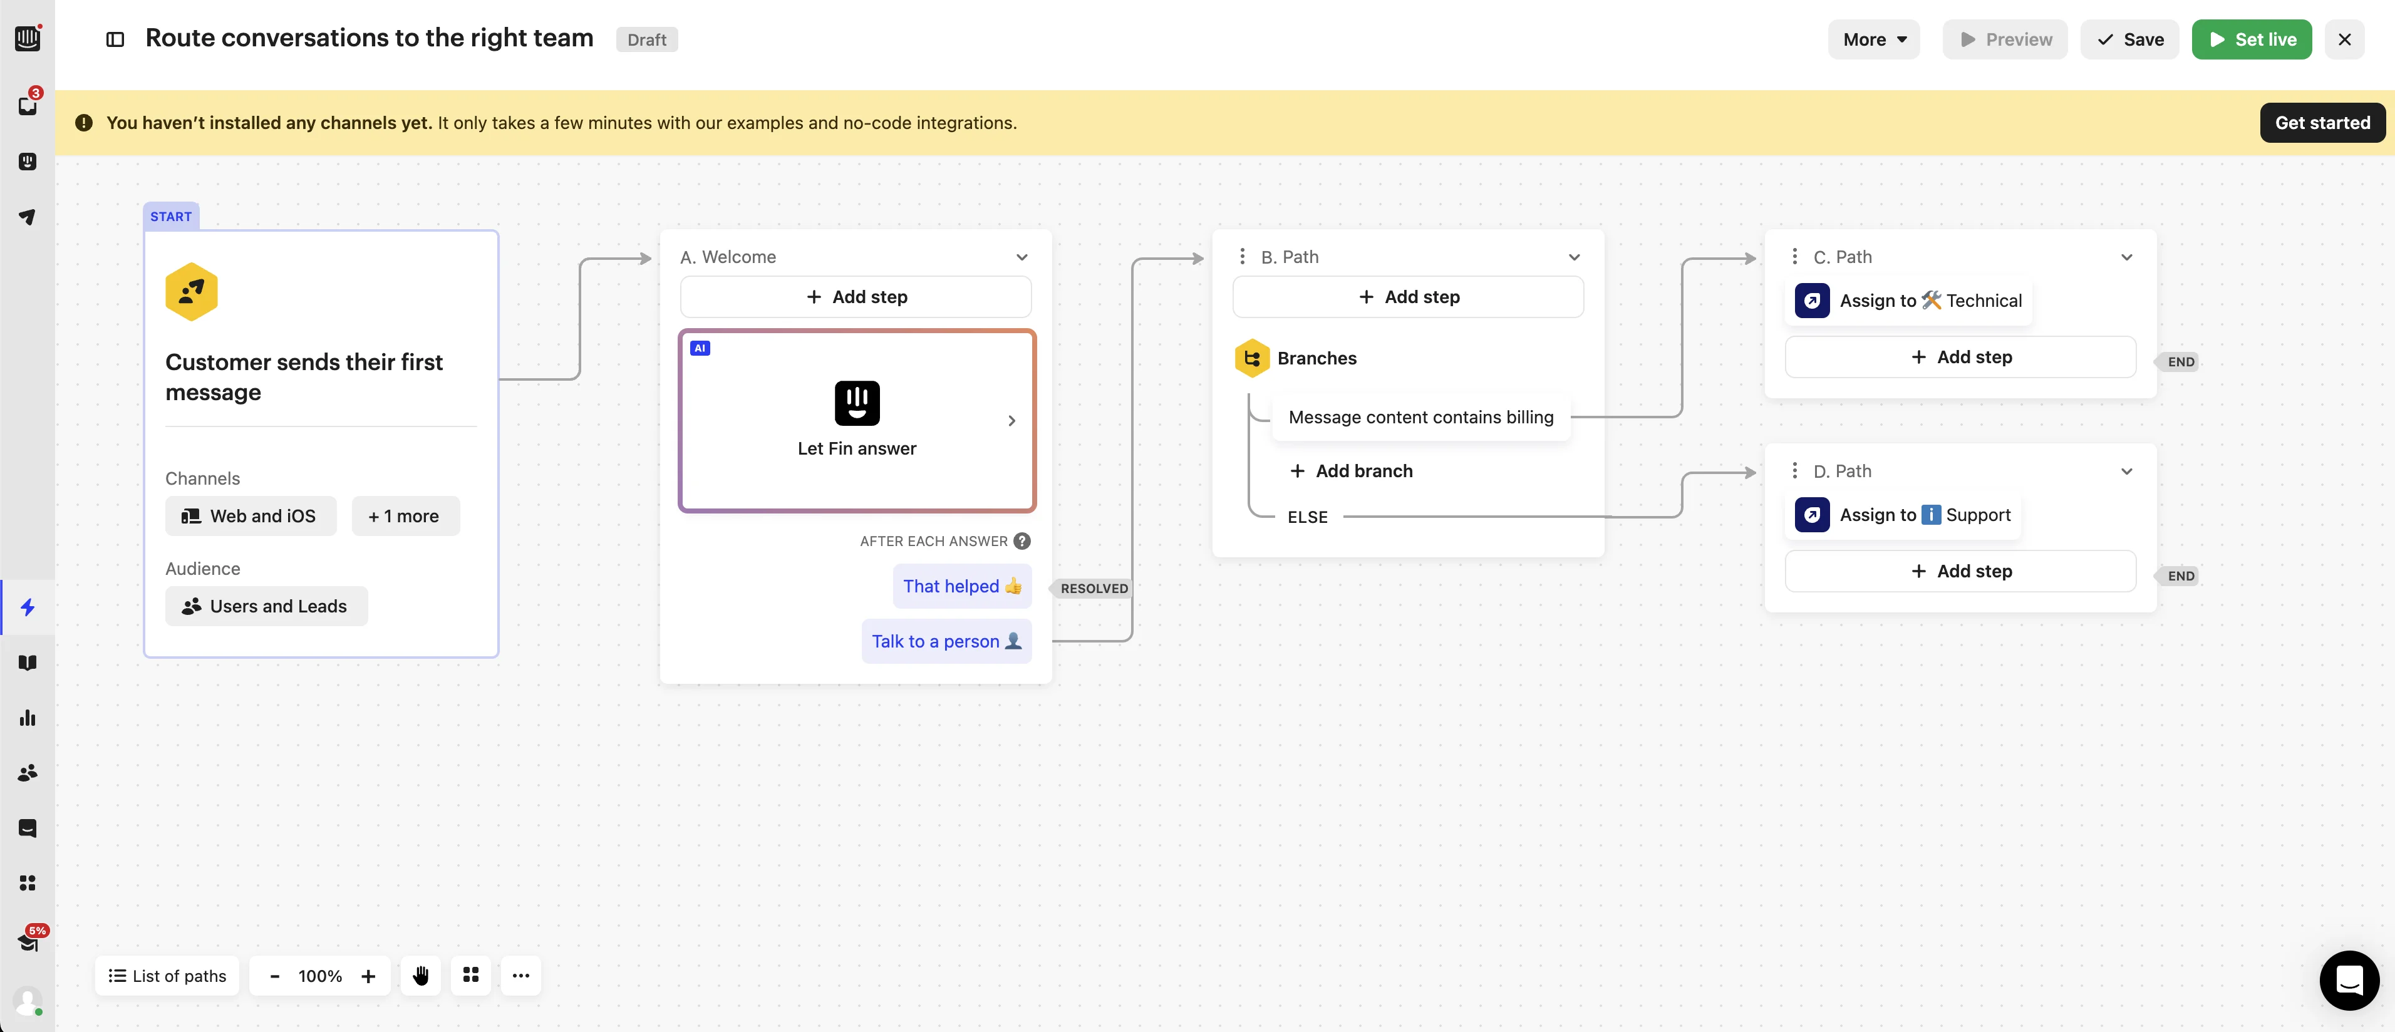
Task: Open the Reports bar chart icon
Action: pos(28,718)
